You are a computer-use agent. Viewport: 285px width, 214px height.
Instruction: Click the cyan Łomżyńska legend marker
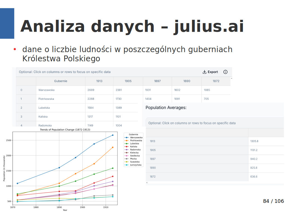(127, 165)
